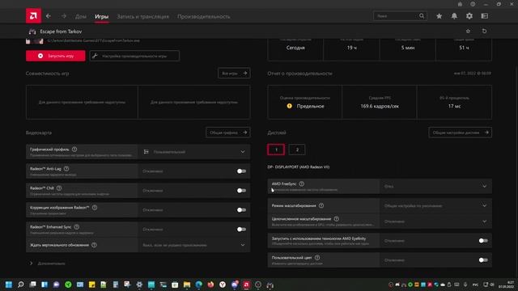Open Ждать вертикального обновления dropdown
This screenshot has height=291, width=518.
click(194, 245)
